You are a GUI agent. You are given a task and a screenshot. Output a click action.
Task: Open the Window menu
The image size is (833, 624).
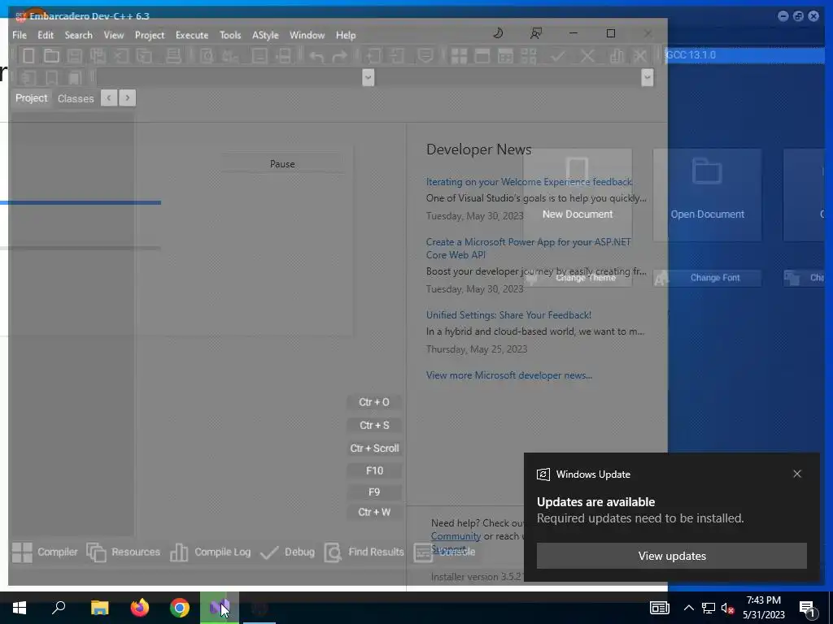coord(307,35)
